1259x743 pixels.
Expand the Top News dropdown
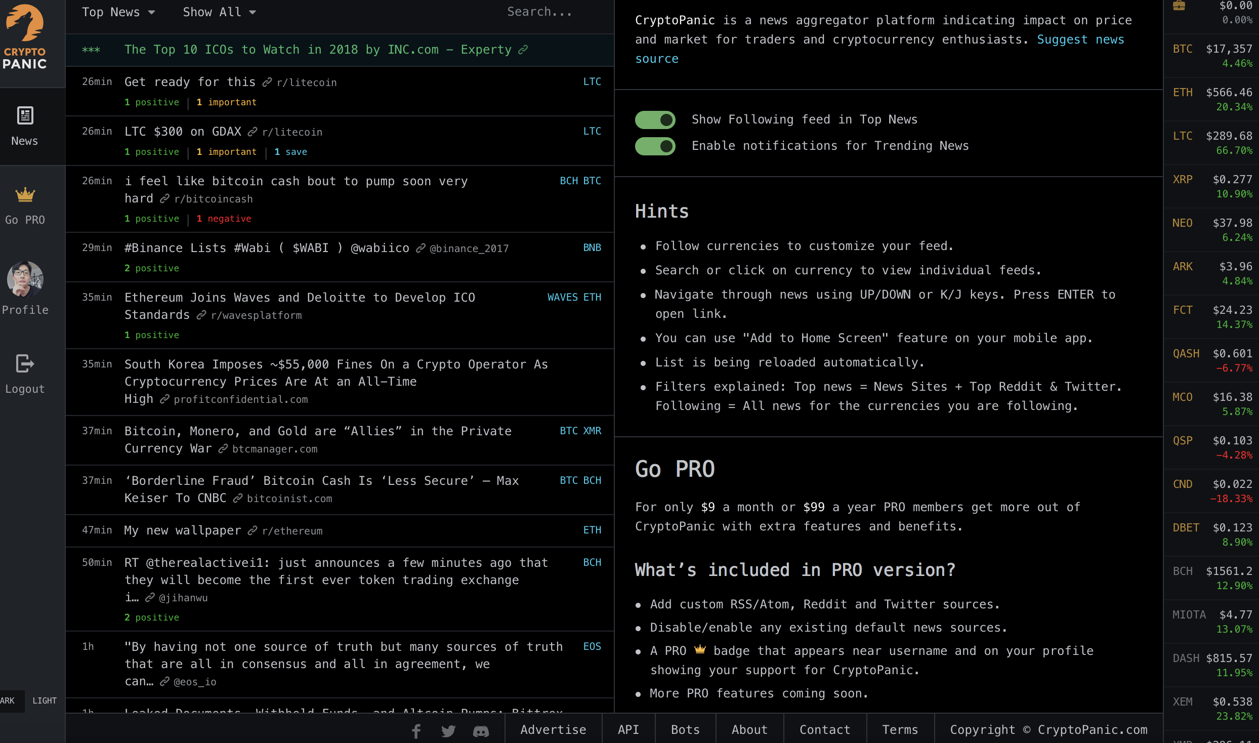(118, 12)
